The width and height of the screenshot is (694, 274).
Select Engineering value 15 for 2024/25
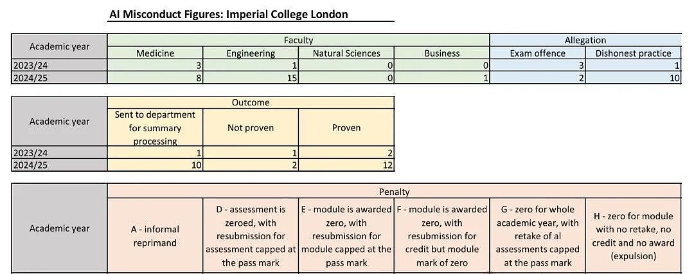[251, 78]
